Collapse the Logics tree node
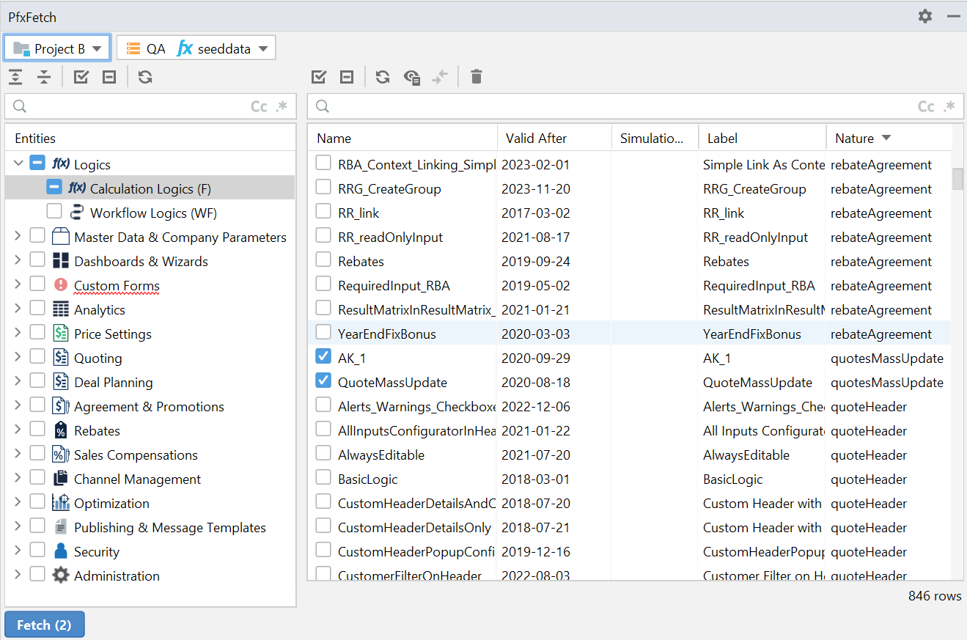Screen dimensions: 967x640 [x=18, y=164]
